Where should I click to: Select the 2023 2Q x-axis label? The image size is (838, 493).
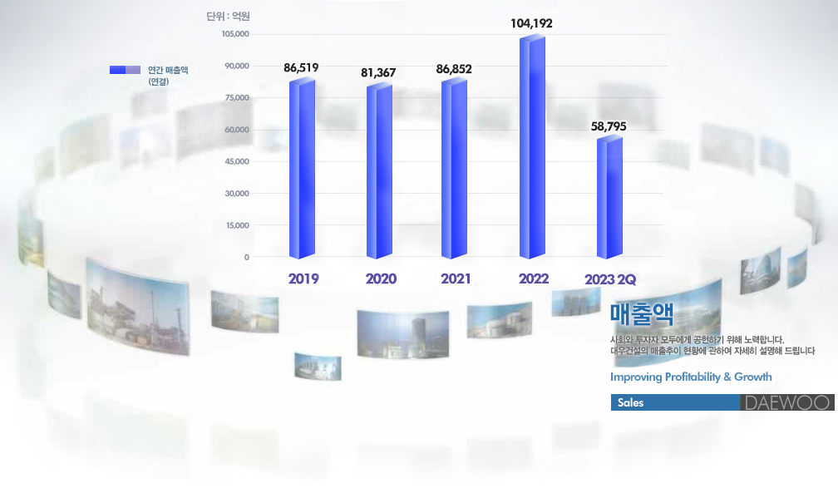[x=610, y=279]
